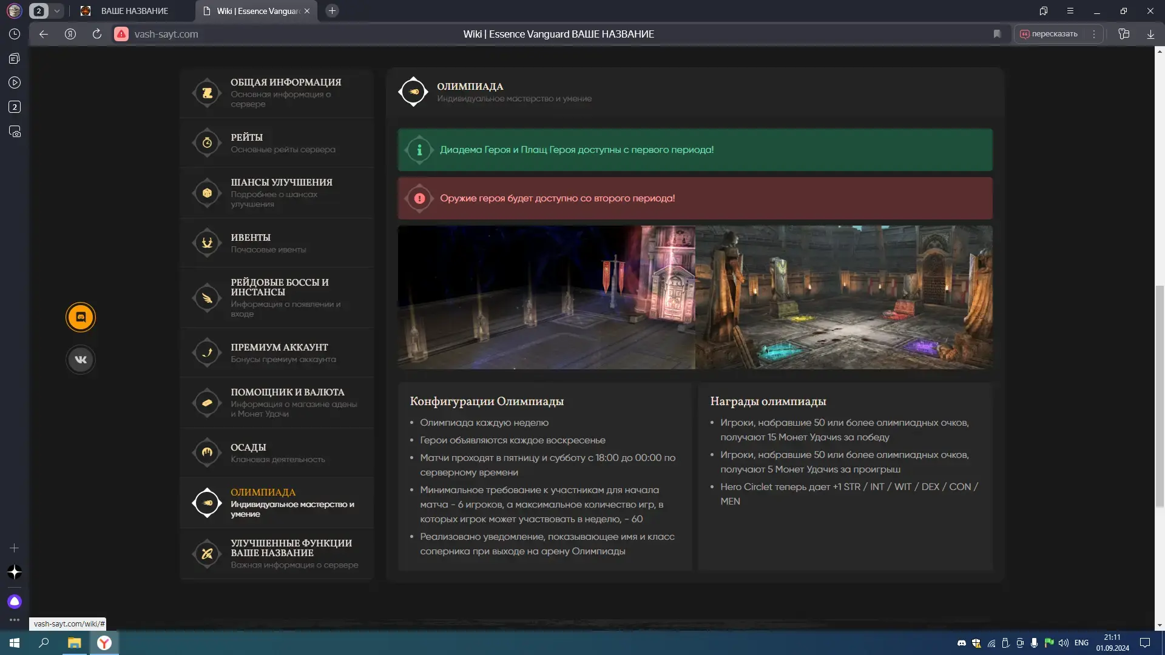Click the Улучшенные функции crossed tools icon
Screen dimensions: 1165x655
(x=207, y=554)
